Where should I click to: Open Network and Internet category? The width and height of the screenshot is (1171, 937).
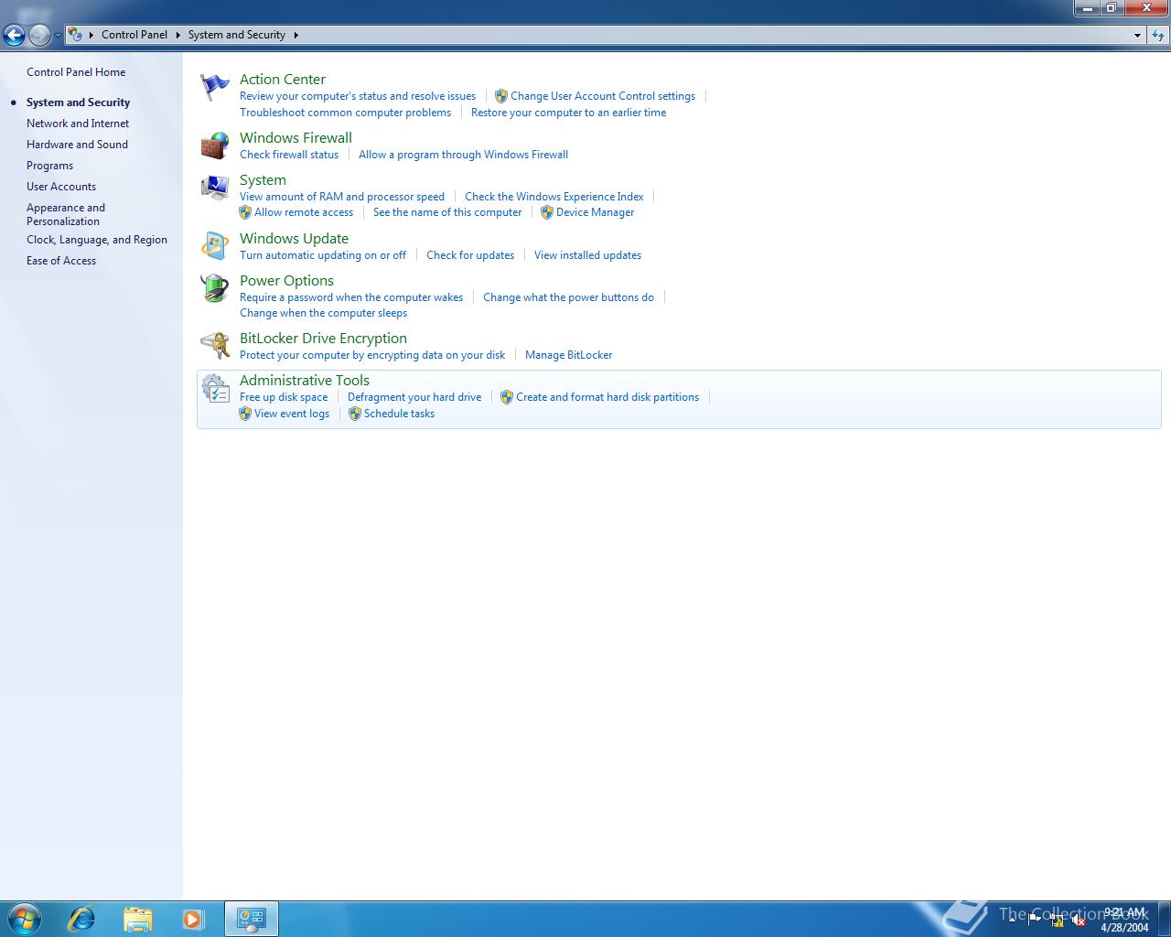[x=78, y=124]
